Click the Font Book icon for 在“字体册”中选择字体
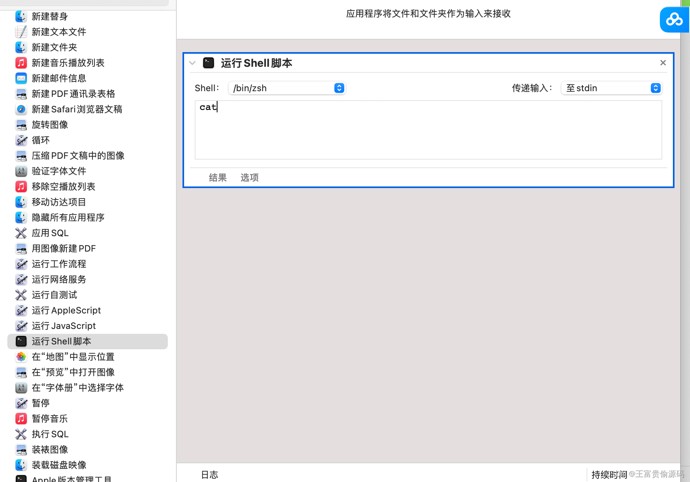Screen dimensions: 690x482 (21, 388)
